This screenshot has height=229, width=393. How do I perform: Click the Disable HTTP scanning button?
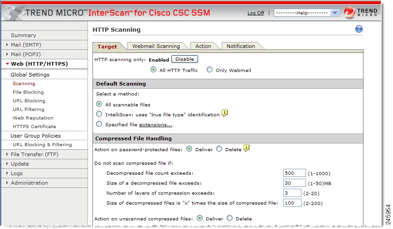[185, 59]
